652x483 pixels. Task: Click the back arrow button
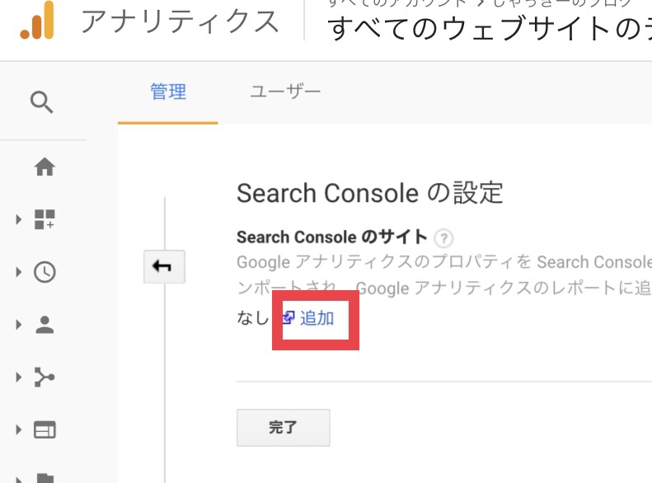[x=164, y=266]
